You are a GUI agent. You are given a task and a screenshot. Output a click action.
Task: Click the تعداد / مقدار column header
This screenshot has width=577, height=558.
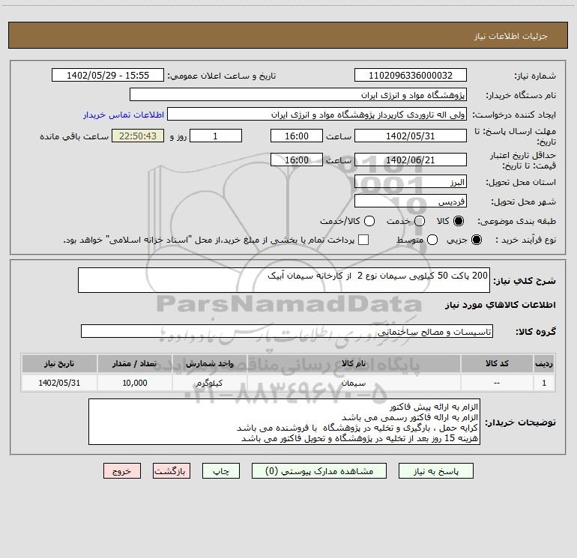click(x=135, y=364)
